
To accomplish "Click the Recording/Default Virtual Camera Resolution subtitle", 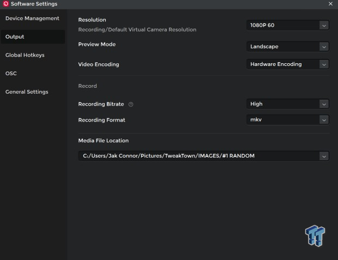I will click(137, 29).
